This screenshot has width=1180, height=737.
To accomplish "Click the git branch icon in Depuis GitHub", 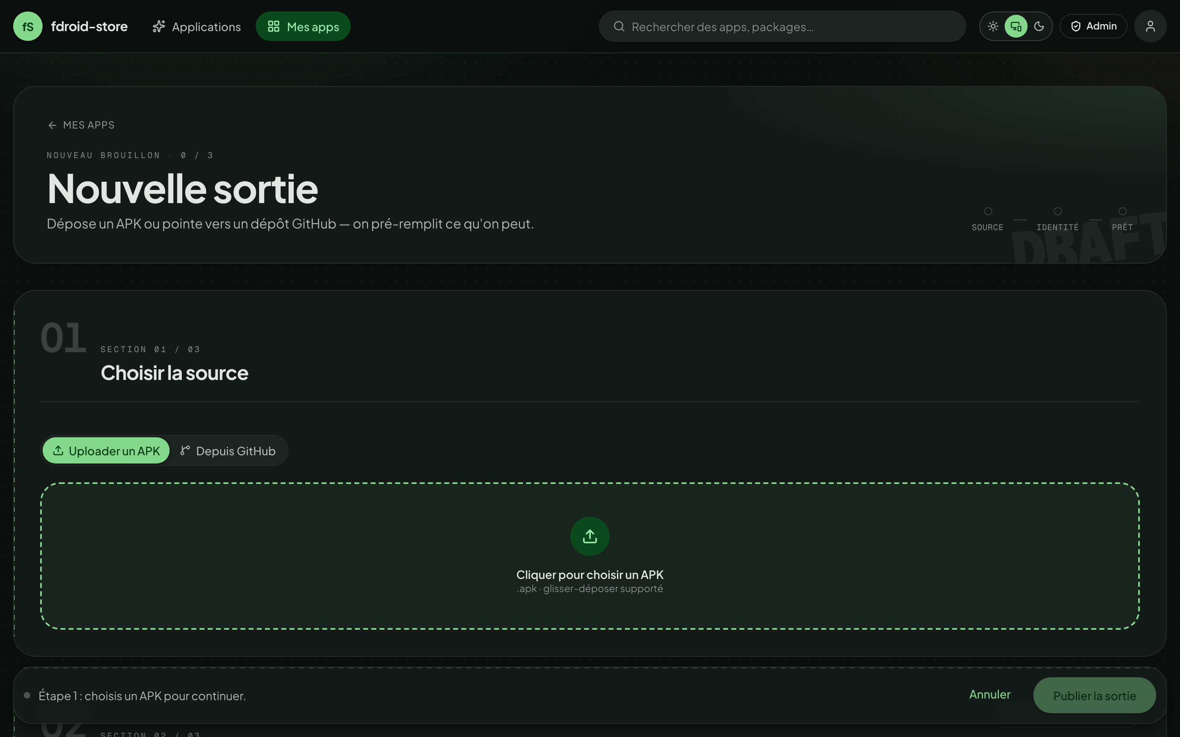I will (x=185, y=450).
